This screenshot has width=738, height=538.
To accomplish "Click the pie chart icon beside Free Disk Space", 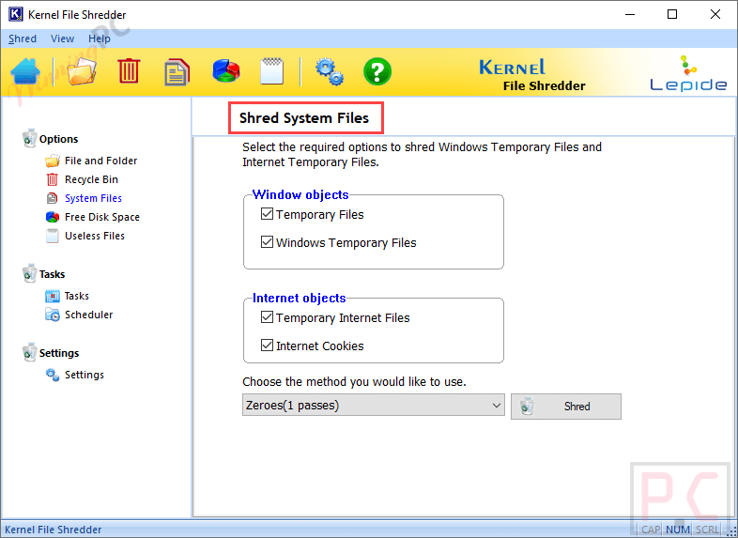I will click(53, 217).
